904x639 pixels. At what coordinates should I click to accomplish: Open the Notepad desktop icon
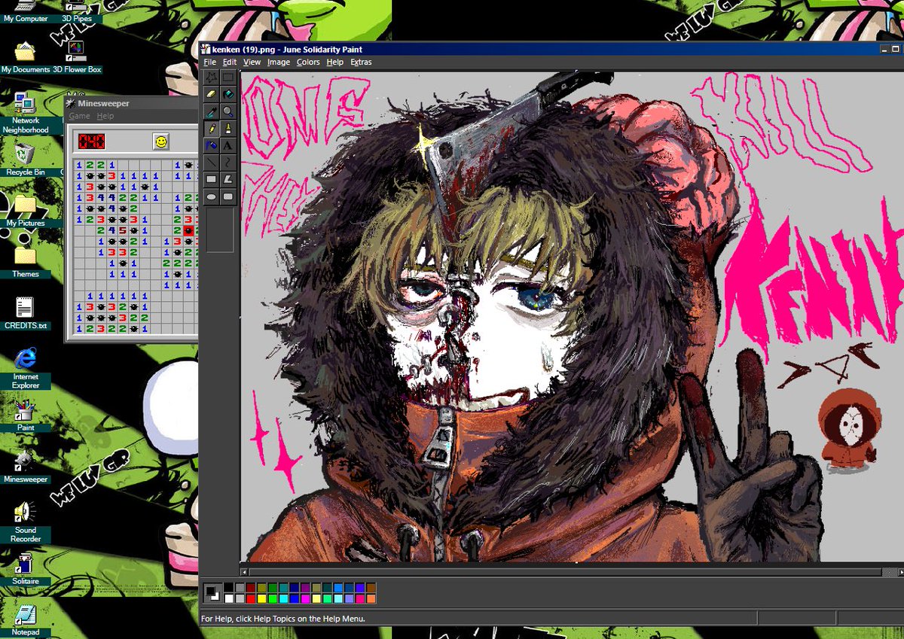[25, 619]
